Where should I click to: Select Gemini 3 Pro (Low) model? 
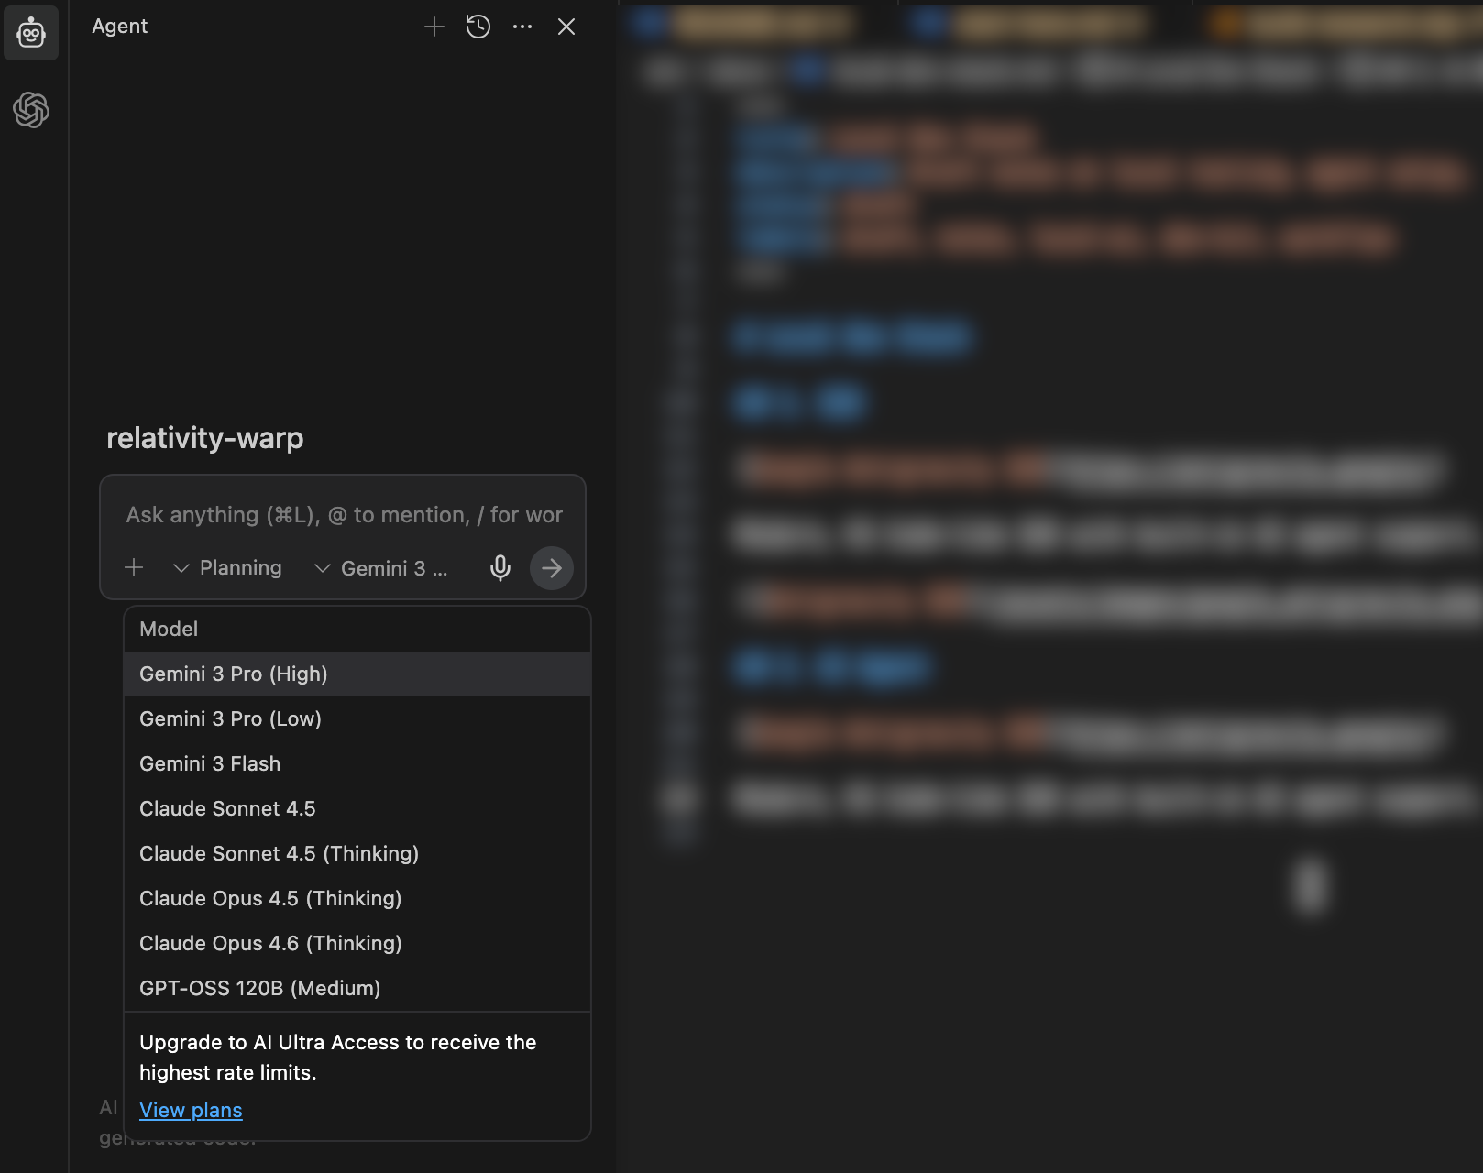click(x=231, y=719)
